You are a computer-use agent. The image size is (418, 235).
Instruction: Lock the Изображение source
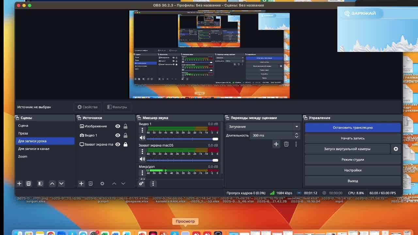pos(125,126)
